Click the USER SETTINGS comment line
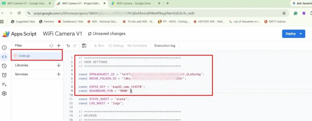The image size is (312, 121). [x=93, y=62]
